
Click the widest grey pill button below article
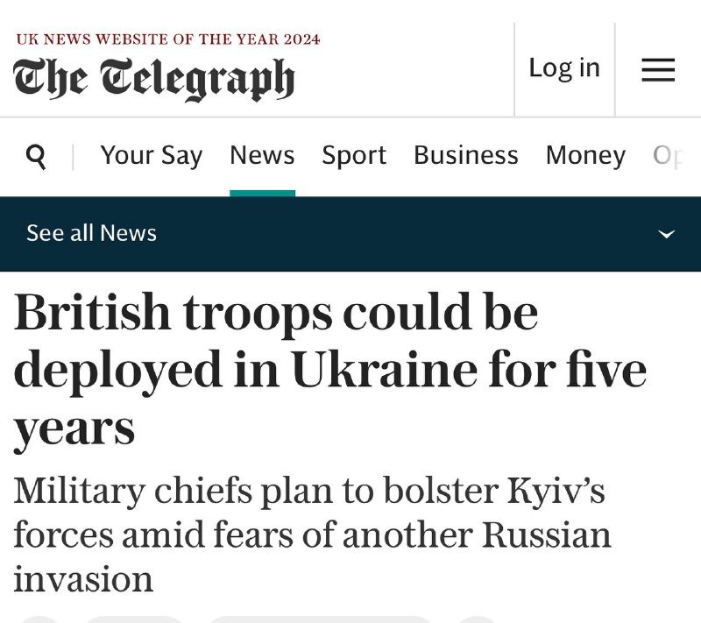tap(320, 619)
